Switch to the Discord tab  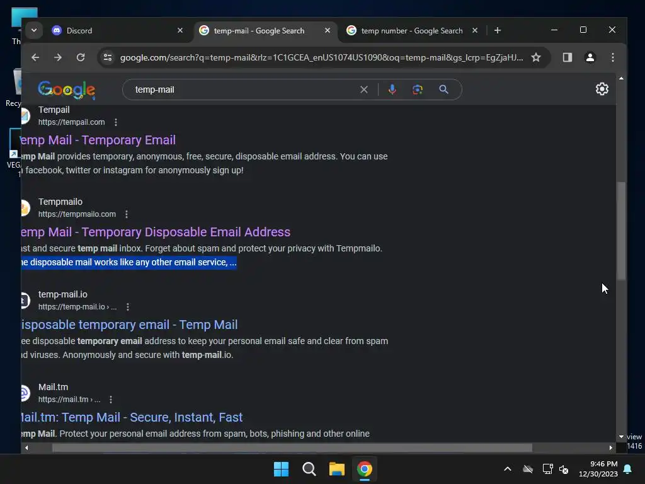pyautogui.click(x=117, y=30)
